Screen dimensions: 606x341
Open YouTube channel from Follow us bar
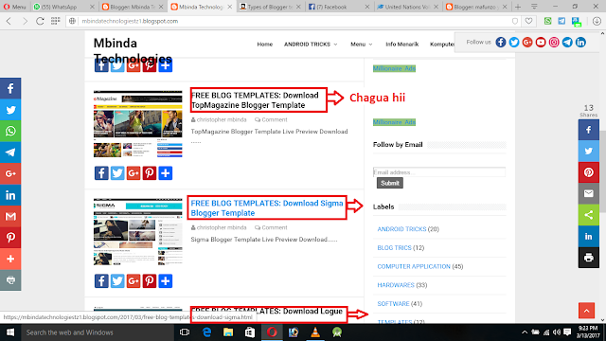point(541,42)
